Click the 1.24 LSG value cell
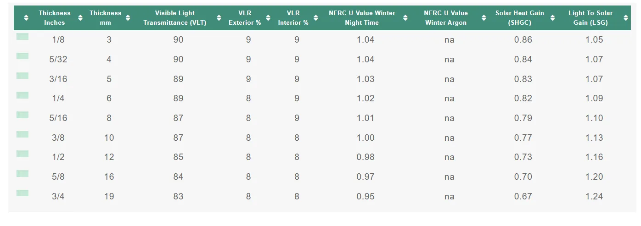Viewport: 641px width, 226px height. pyautogui.click(x=594, y=197)
